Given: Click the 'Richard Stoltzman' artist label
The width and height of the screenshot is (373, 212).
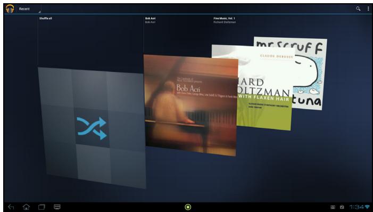Looking at the screenshot, I should pyautogui.click(x=225, y=22).
